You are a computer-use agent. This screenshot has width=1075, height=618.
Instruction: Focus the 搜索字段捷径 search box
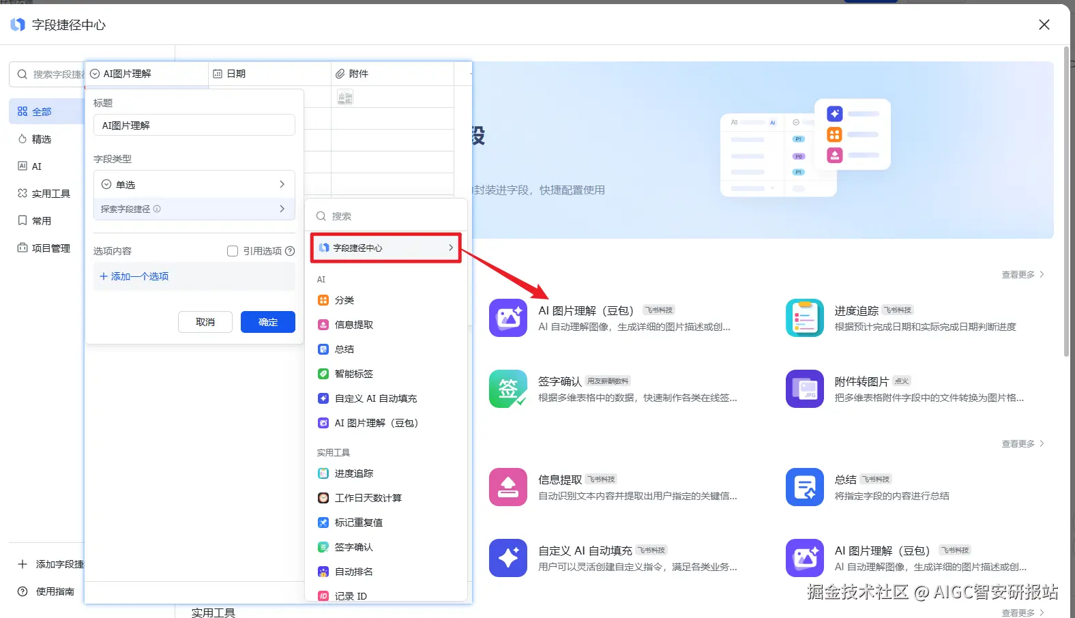pyautogui.click(x=48, y=74)
